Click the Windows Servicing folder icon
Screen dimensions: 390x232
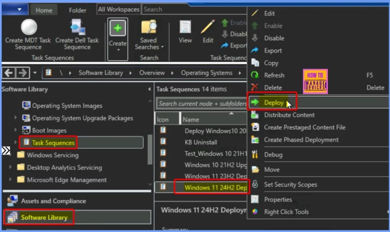pyautogui.click(x=21, y=155)
